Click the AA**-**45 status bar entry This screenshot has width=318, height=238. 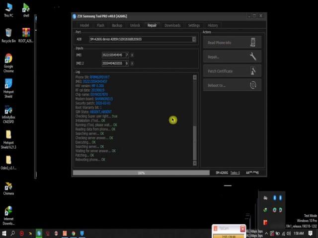[252, 173]
